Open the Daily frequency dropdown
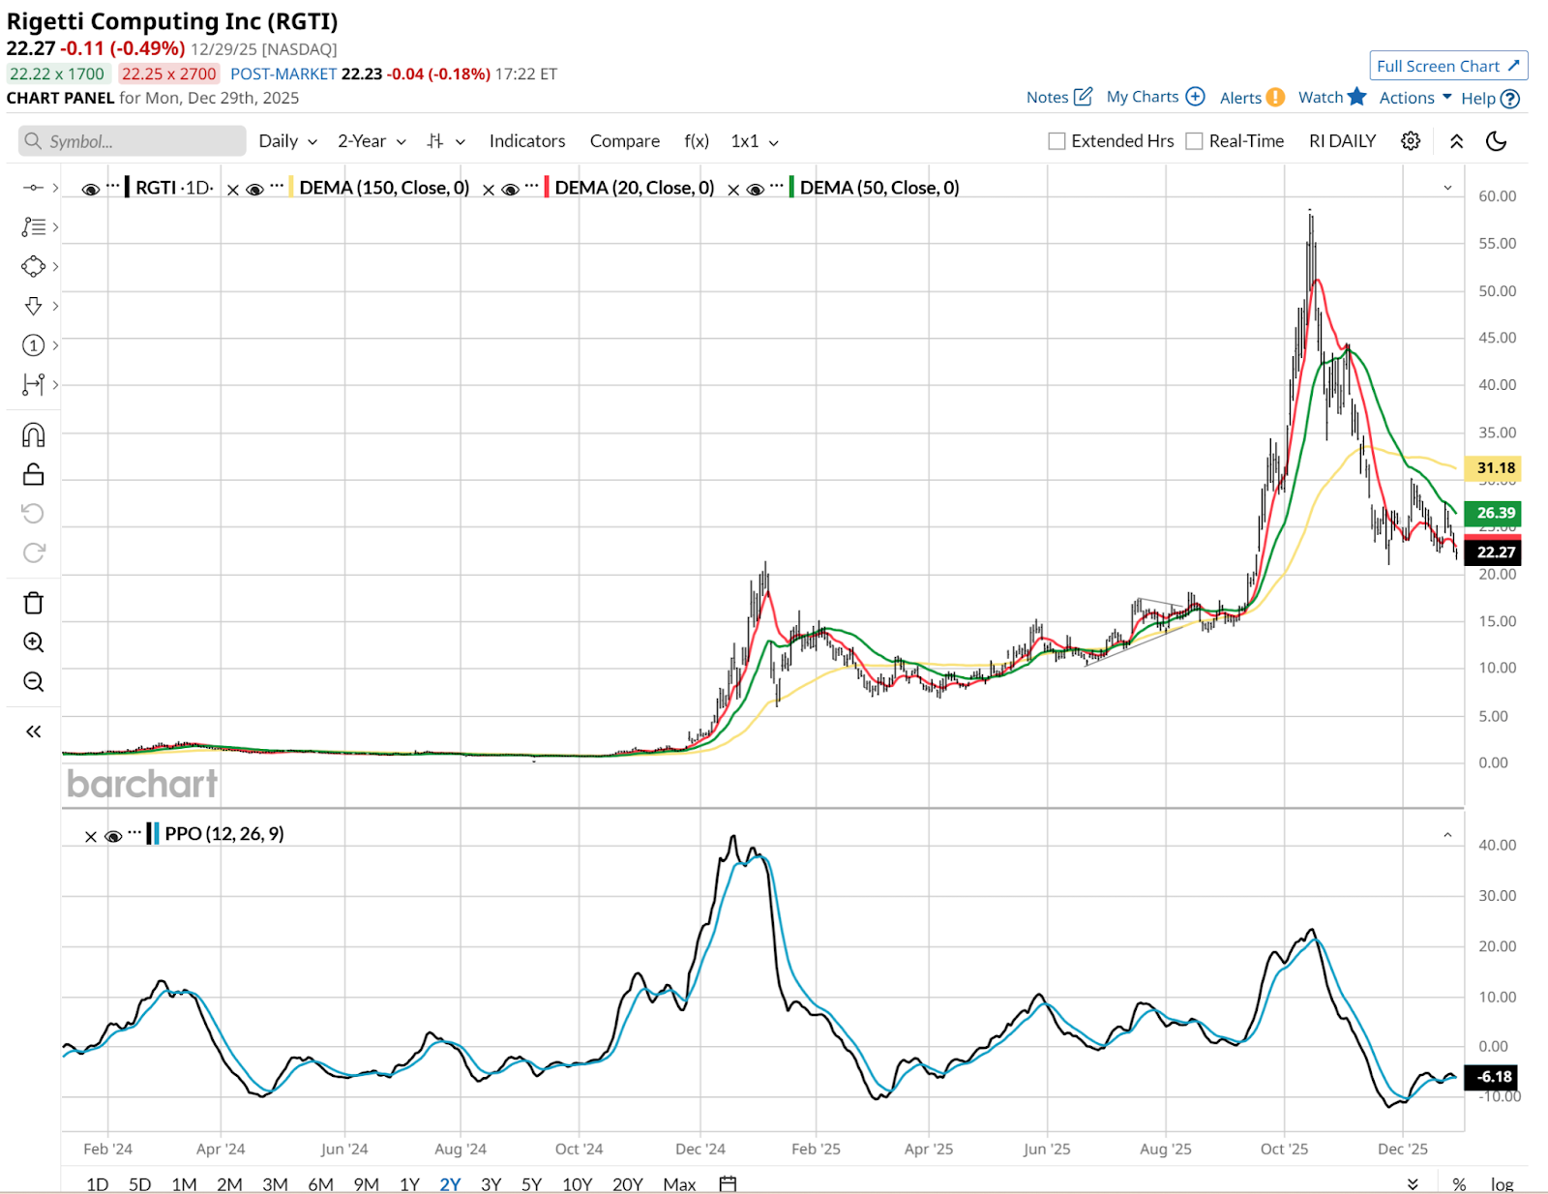 [288, 141]
